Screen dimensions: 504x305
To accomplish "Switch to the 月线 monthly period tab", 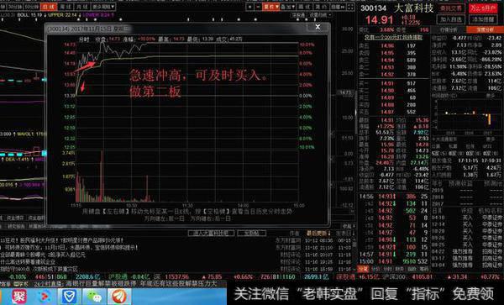I will [82, 7].
